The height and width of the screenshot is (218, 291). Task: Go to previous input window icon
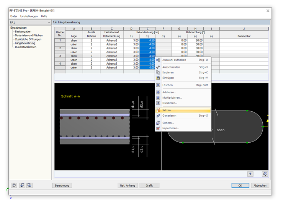point(22,185)
